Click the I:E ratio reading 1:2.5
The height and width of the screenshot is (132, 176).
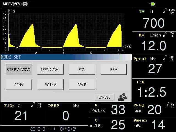152,92
